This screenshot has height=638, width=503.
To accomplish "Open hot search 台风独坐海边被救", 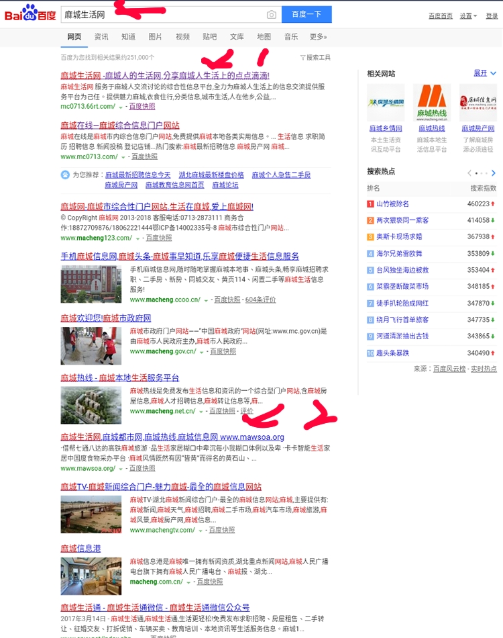I will tap(402, 270).
